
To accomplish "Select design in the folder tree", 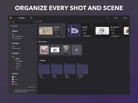I will tap(18, 66).
